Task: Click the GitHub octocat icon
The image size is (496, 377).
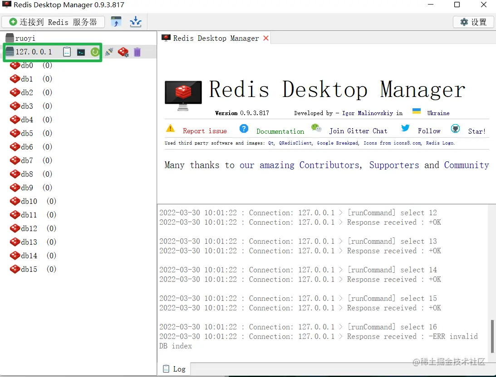Action: coord(455,129)
